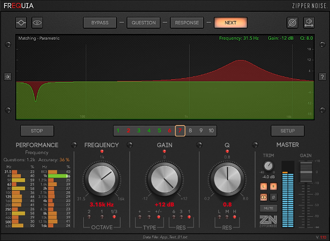330x241 pixels.
Task: Select question number 3
Action: [x=139, y=131]
